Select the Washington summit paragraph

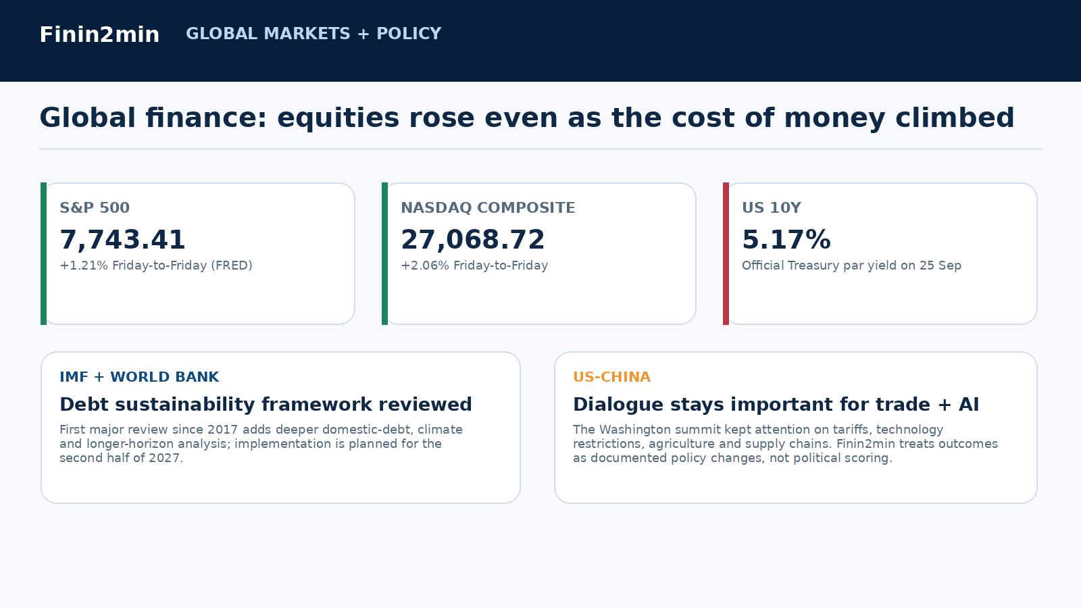[785, 444]
